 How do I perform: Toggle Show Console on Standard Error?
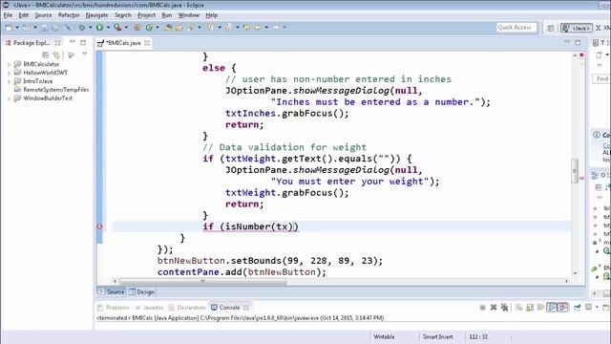pyautogui.click(x=562, y=308)
